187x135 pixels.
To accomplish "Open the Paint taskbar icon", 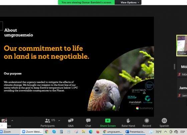I will click(x=76, y=132).
